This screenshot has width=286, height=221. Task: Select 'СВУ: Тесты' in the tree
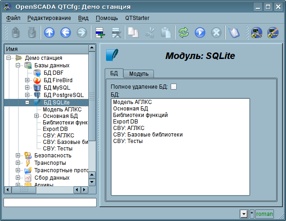tap(58, 149)
